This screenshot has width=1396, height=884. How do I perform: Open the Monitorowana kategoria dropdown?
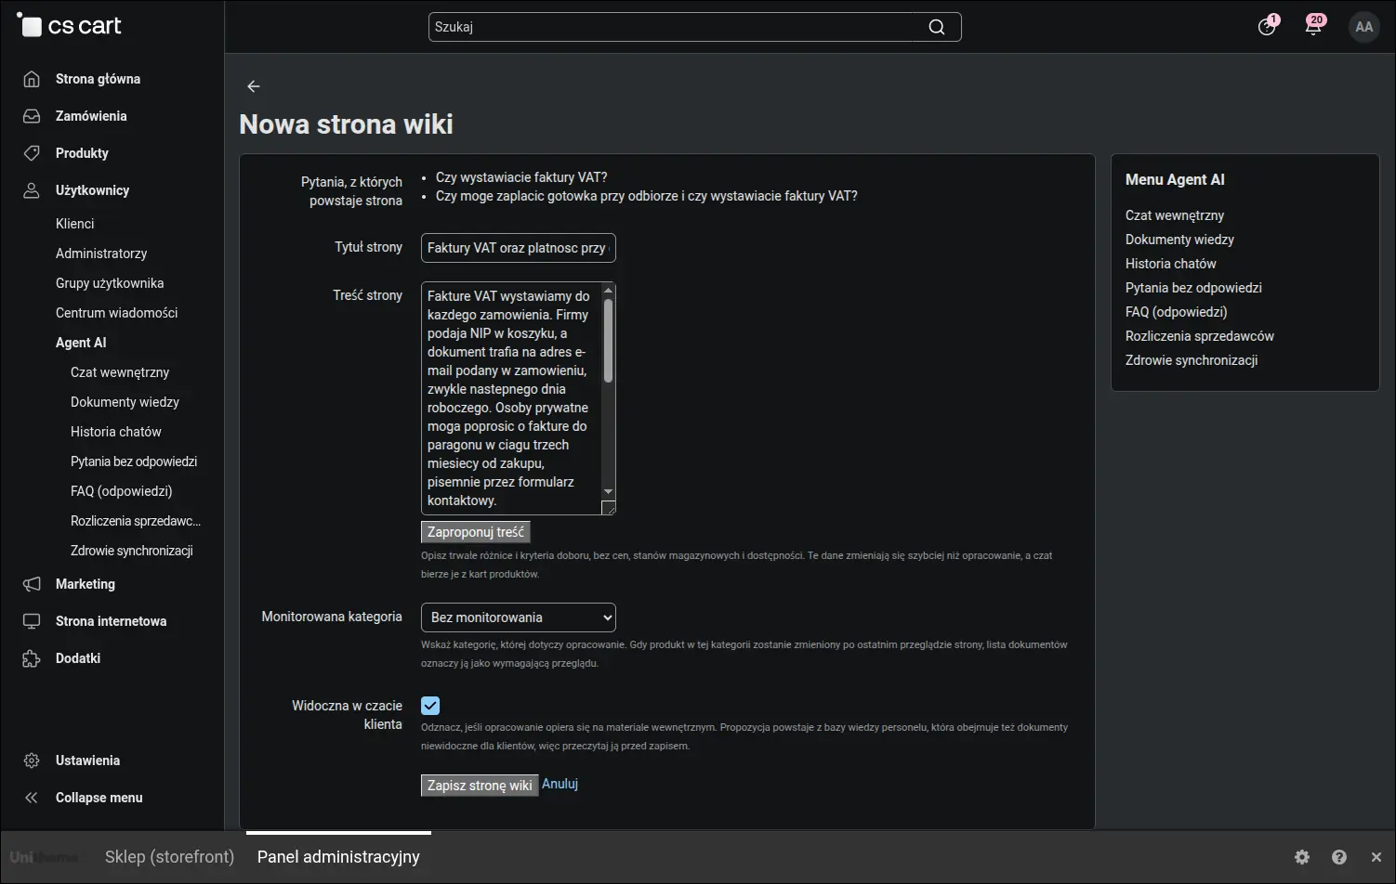click(x=519, y=617)
